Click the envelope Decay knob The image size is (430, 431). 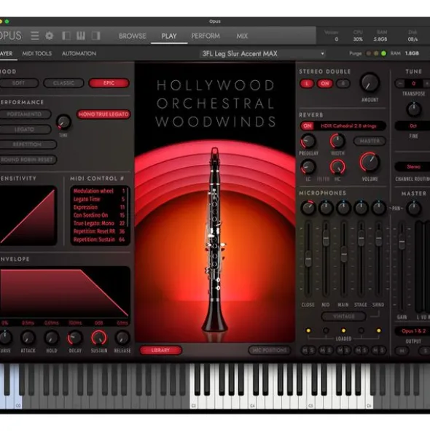point(75,338)
